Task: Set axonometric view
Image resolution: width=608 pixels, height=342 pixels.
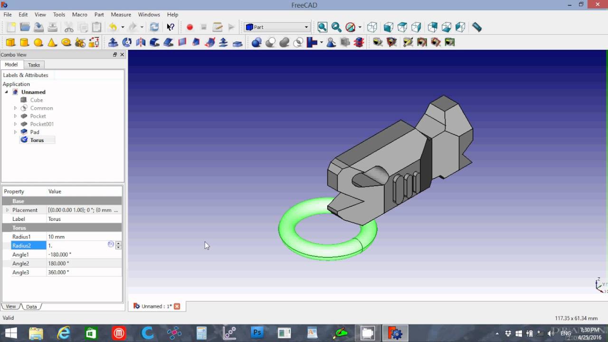Action: click(x=372, y=27)
